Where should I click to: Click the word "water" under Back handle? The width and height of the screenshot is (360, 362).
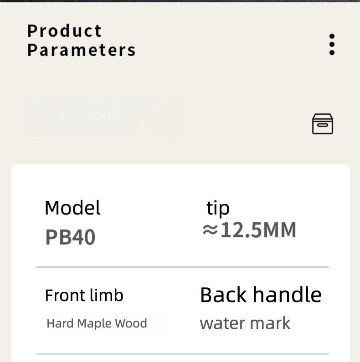coord(221,324)
